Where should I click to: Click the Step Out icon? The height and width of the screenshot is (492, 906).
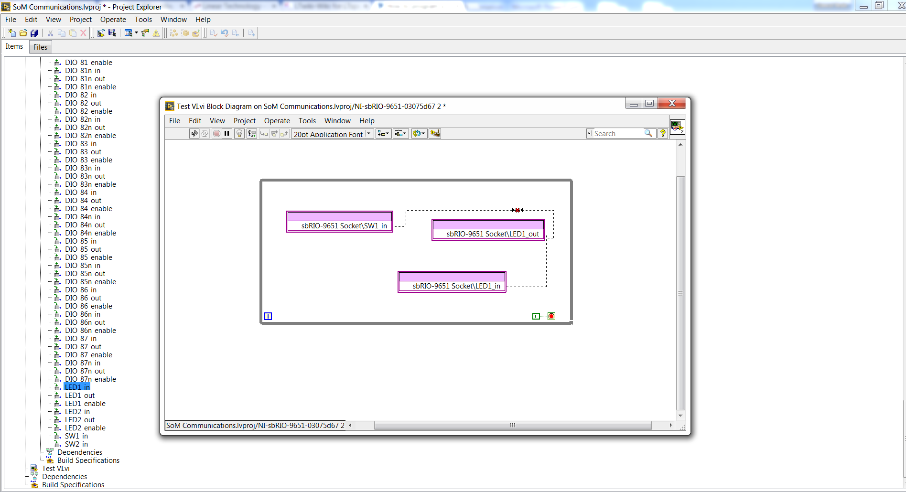pyautogui.click(x=284, y=134)
